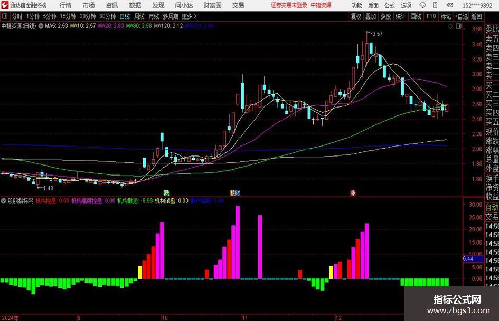499x321 pixels.
Task: Switch to 30分钟 period tab
Action: (88, 16)
